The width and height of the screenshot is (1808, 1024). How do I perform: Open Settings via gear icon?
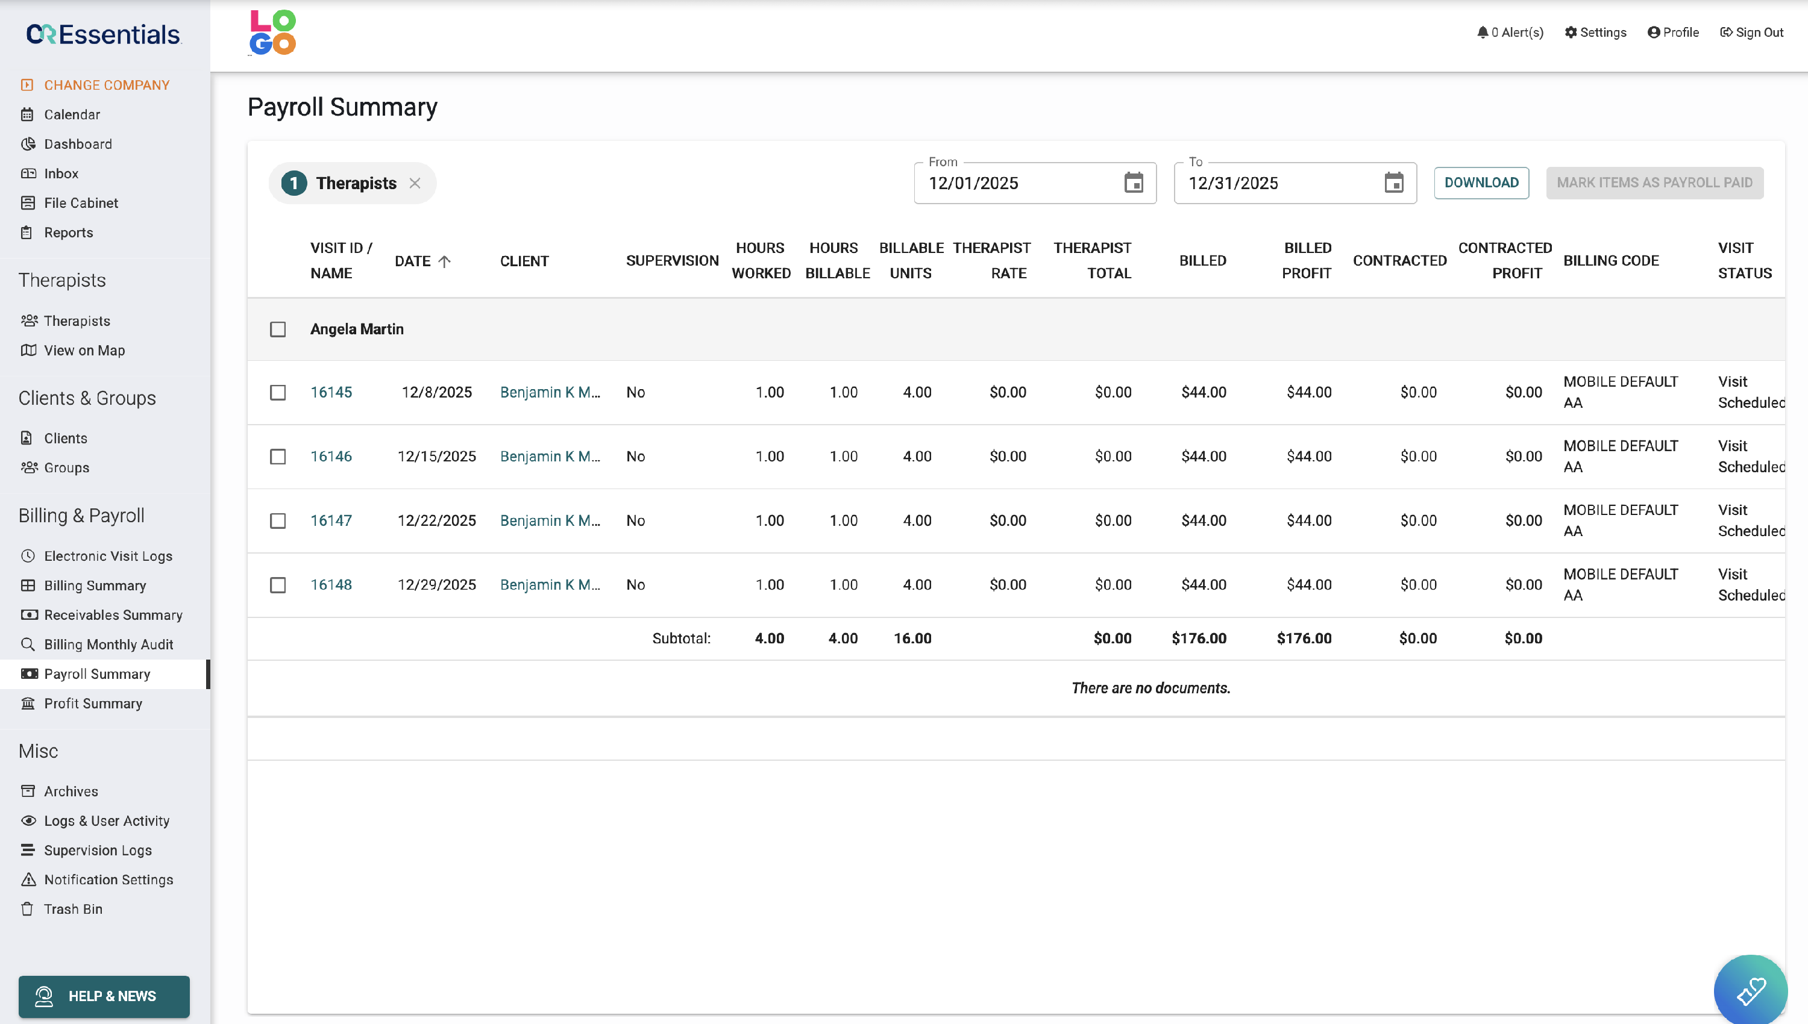1570,33
